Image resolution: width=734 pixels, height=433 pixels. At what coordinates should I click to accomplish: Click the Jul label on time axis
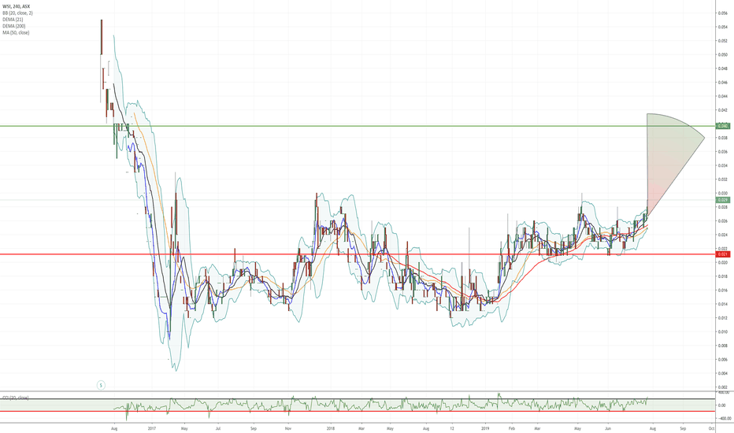point(217,428)
